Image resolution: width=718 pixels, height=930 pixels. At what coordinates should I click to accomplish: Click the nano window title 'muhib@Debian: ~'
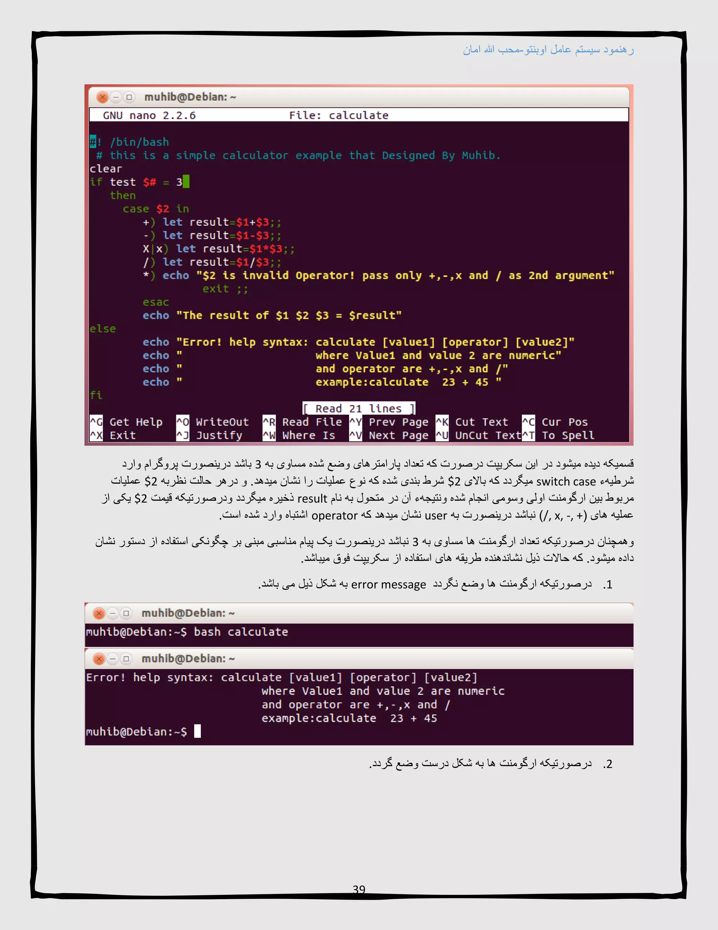[190, 97]
